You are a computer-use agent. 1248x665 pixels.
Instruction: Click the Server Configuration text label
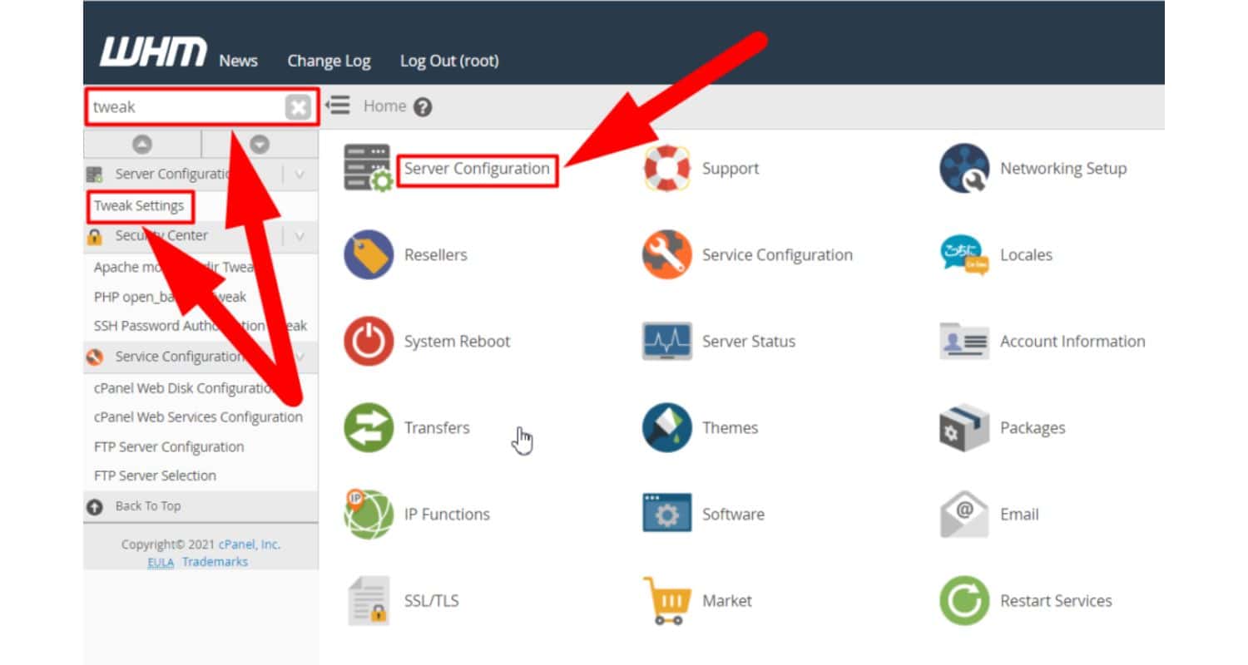coord(477,169)
